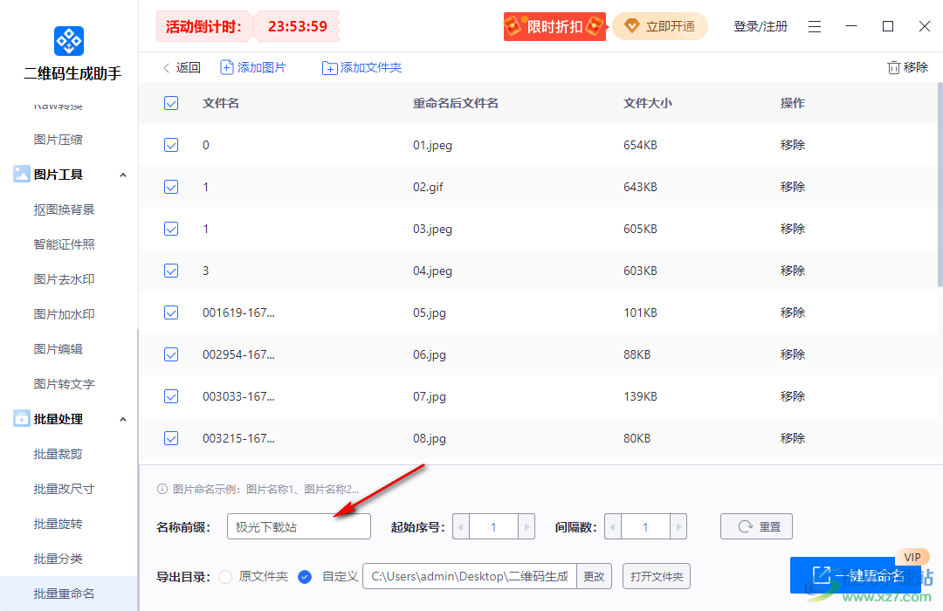Click the 添加文件夹 add-folder icon
The image size is (943, 611).
(328, 66)
